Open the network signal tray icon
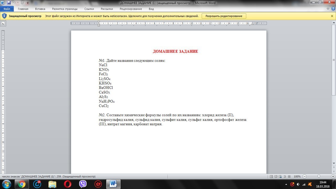The image size is (336, 189). click(304, 184)
